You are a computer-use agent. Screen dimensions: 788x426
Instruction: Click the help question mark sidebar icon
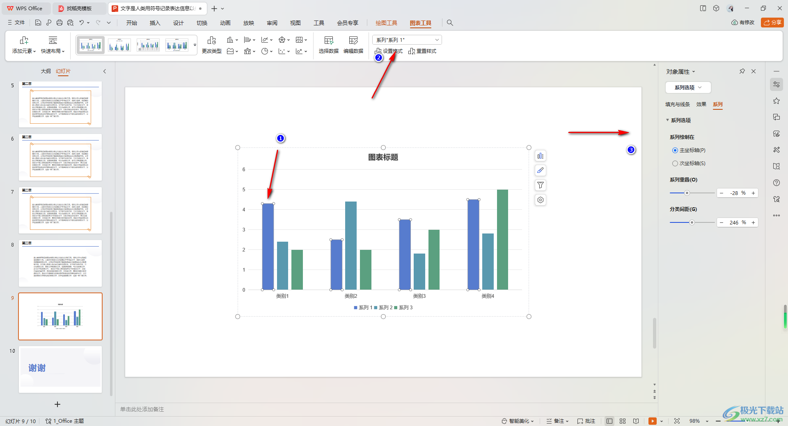pyautogui.click(x=777, y=183)
